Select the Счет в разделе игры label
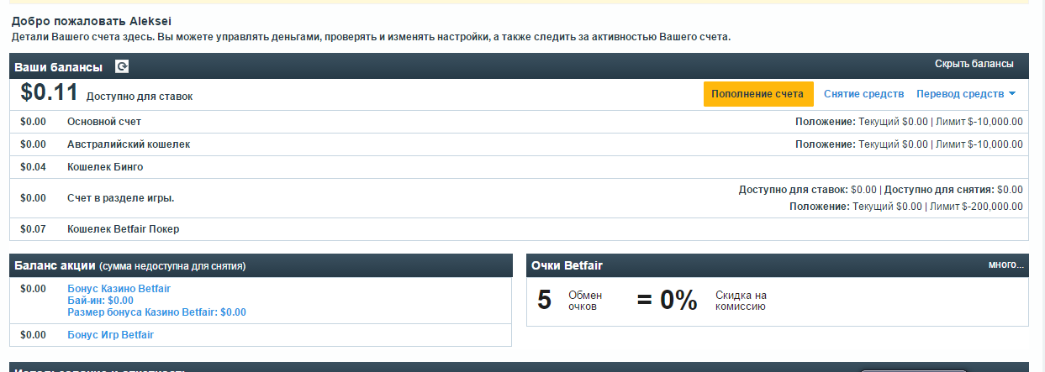 (x=121, y=198)
